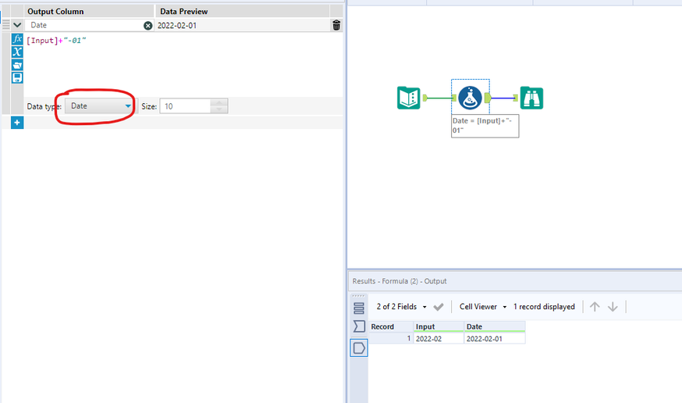Click the Formula tool annotation box

(485, 126)
